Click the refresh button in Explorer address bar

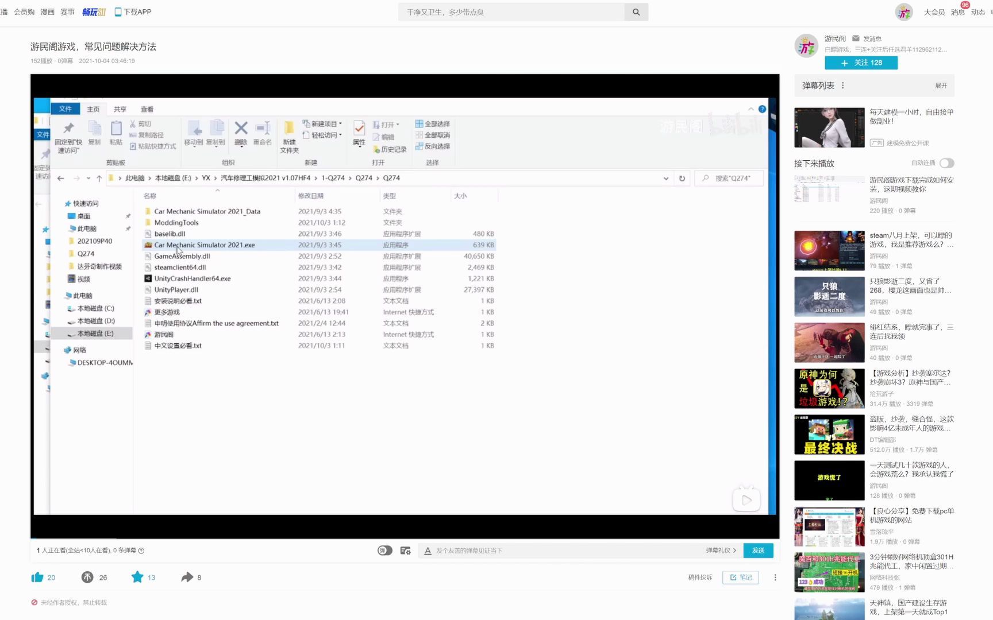(x=682, y=179)
